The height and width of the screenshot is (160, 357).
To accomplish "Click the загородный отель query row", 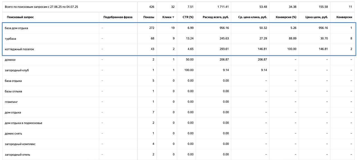I will pyautogui.click(x=17, y=155).
